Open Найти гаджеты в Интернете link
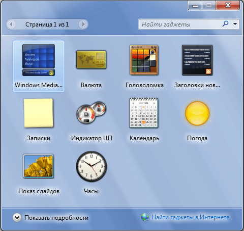Image resolution: width=244 pixels, height=231 pixels. click(190, 217)
